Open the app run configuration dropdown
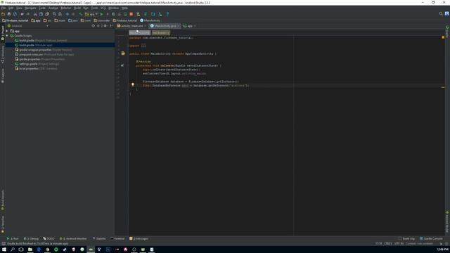Image resolution: width=450 pixels, height=253 pixels. (x=91, y=14)
